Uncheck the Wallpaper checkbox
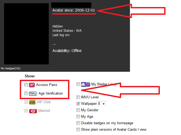The height and width of the screenshot is (135, 181). [78, 103]
